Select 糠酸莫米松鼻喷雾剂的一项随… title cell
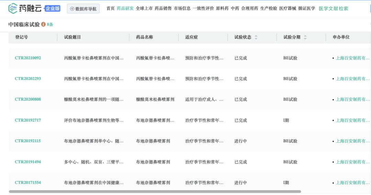This screenshot has width=371, height=195. 94,99
